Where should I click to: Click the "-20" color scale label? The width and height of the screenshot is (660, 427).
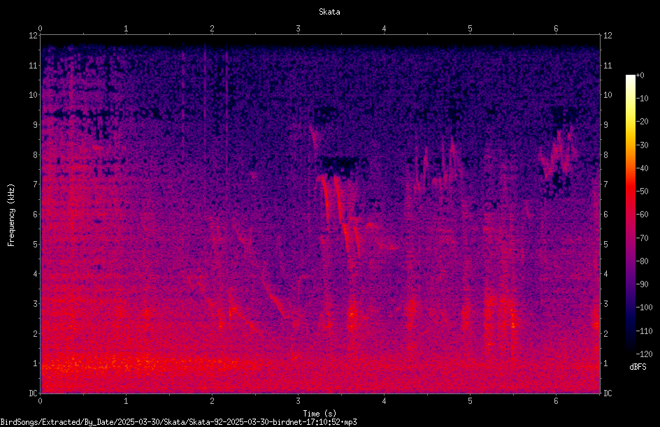[x=643, y=122]
